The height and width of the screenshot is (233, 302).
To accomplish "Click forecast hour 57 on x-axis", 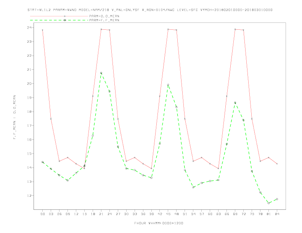I will (x=202, y=214).
